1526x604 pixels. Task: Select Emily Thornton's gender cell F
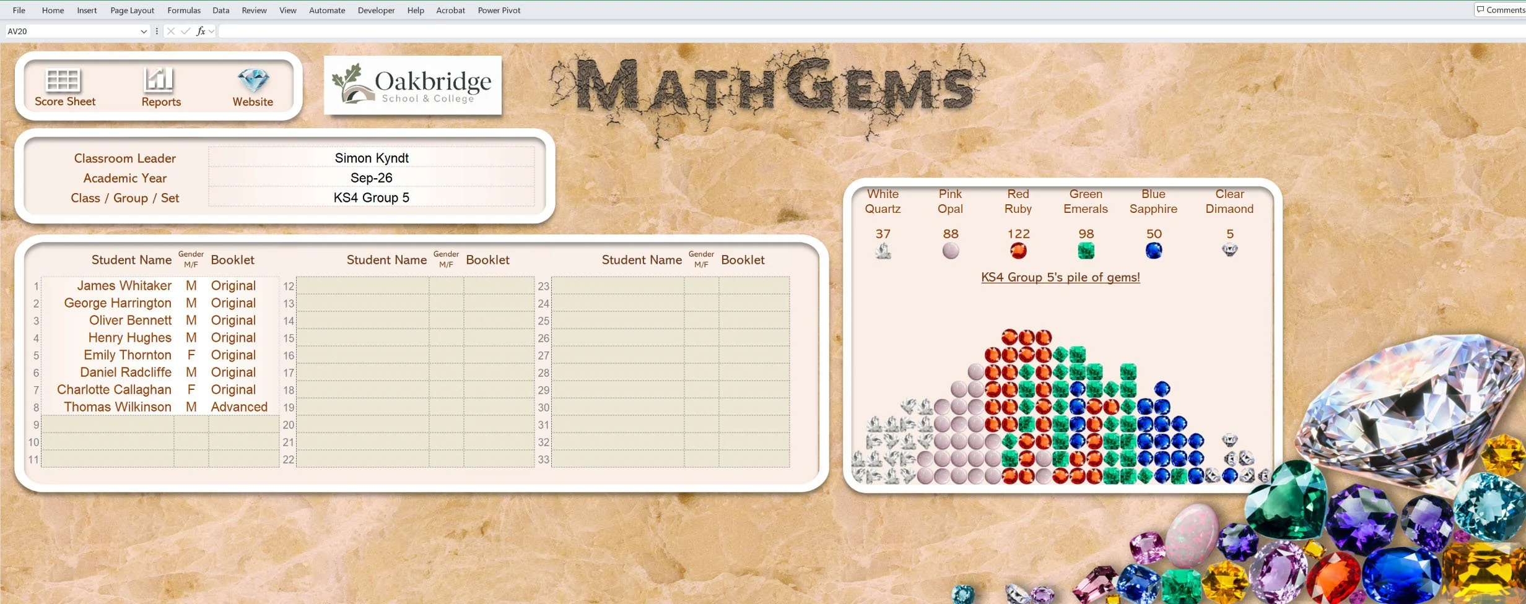click(x=191, y=355)
